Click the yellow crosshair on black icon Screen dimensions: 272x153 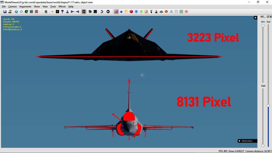tap(57, 12)
